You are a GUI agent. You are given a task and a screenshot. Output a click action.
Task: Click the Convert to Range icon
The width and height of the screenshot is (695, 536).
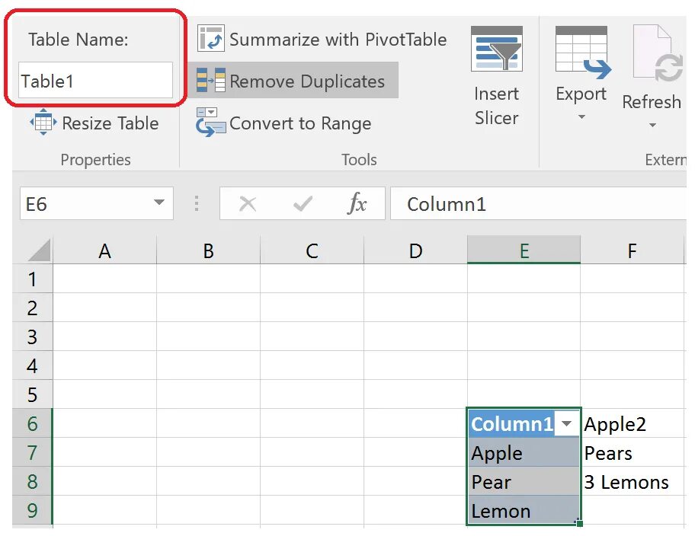coord(210,123)
